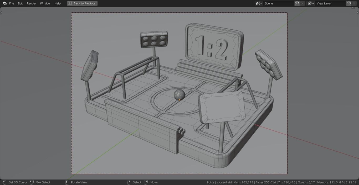Click the 'Memory: 131.0 MiB' status entry
The width and height of the screenshot is (359, 185).
click(x=331, y=182)
